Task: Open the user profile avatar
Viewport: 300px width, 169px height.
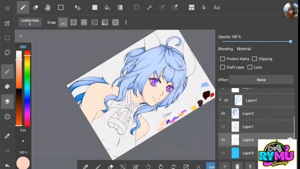Action: click(x=290, y=10)
